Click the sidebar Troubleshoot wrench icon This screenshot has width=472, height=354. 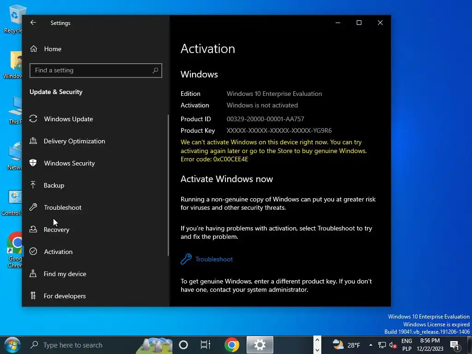(x=33, y=207)
